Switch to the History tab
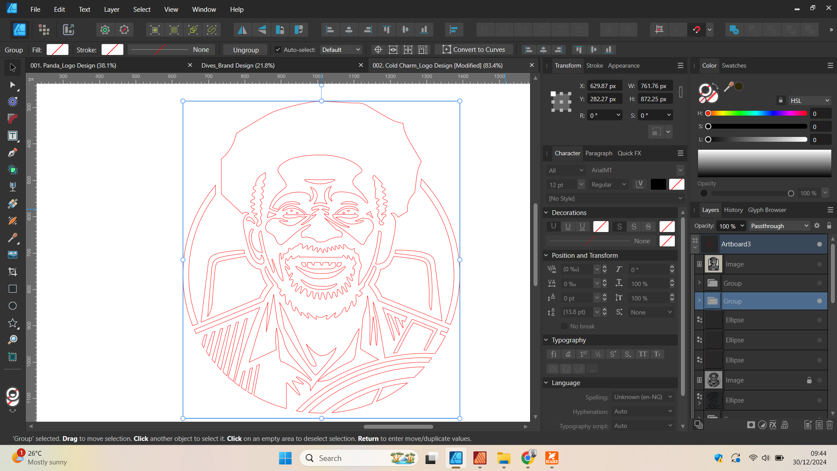Image resolution: width=837 pixels, height=471 pixels. [733, 210]
